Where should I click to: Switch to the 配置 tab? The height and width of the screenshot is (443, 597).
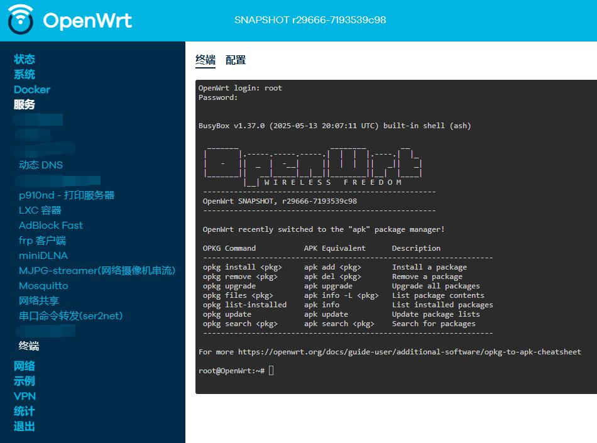point(236,60)
